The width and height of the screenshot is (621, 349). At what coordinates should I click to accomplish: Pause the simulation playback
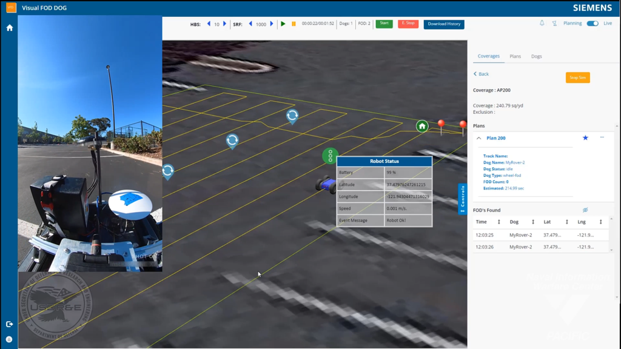coord(294,24)
